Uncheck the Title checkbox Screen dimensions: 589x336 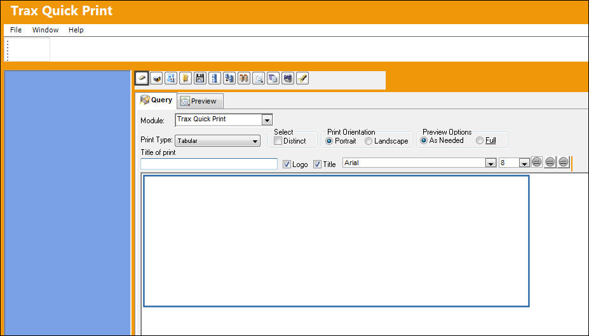[x=318, y=165]
